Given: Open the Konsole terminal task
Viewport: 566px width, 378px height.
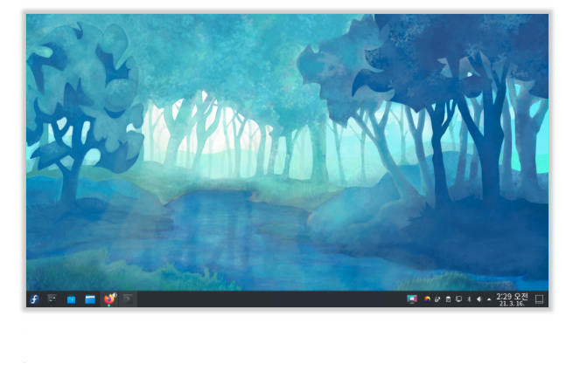Looking at the screenshot, I should 128,299.
